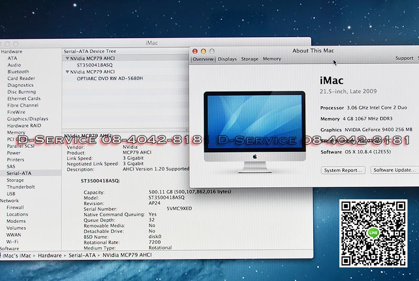419x281 pixels.
Task: Select SAS in the sidebar
Action: pyautogui.click(x=11, y=166)
